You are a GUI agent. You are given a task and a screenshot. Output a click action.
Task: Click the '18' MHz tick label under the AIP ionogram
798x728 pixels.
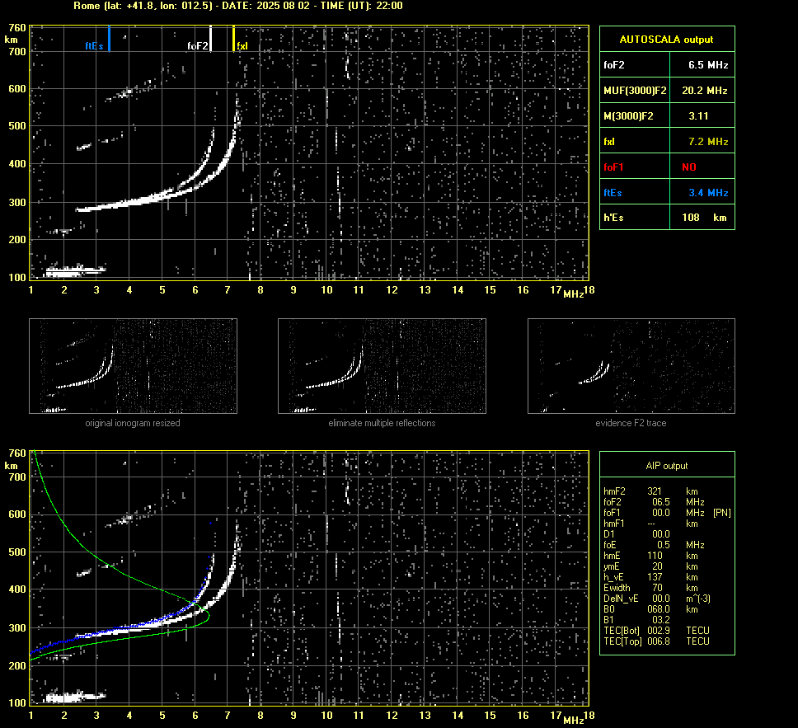[x=589, y=716]
